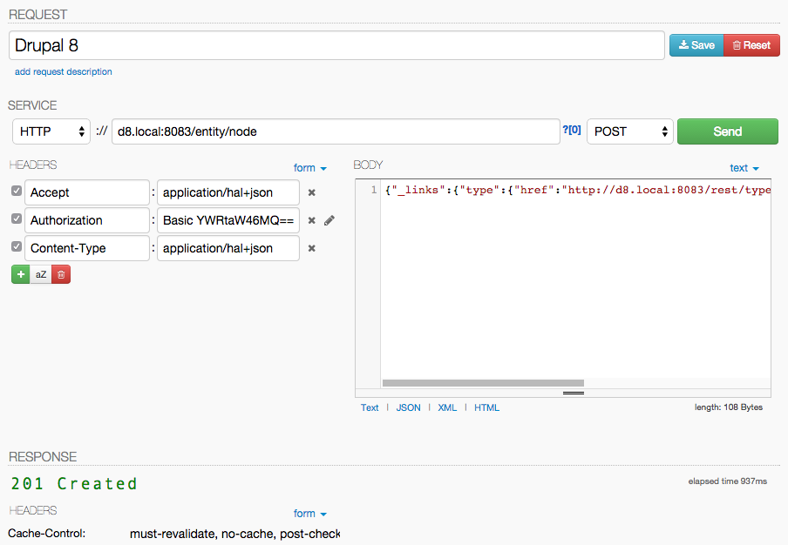Switch body format to JSON
Image resolution: width=788 pixels, height=545 pixels.
408,407
